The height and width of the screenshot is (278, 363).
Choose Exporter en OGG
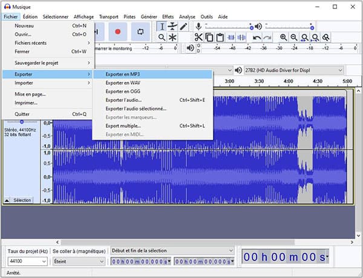(x=152, y=91)
